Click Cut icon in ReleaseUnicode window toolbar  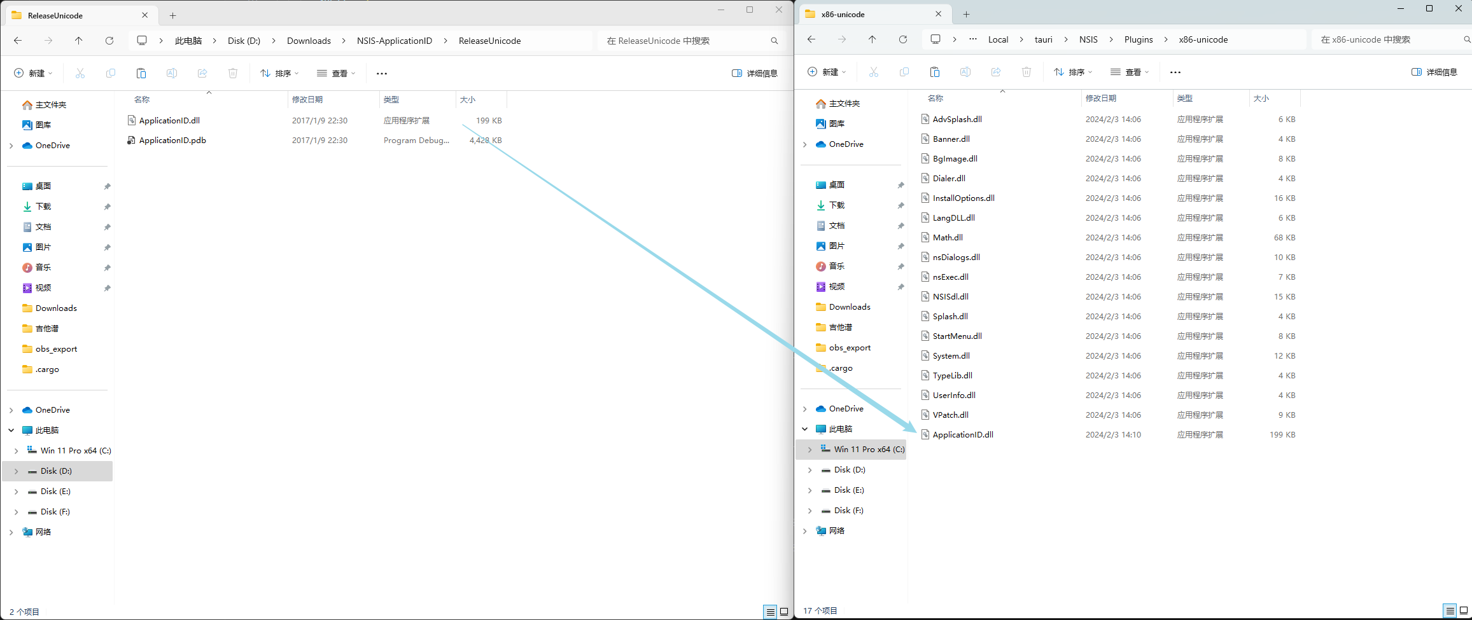pyautogui.click(x=80, y=74)
